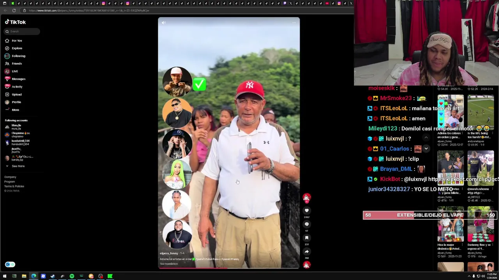Open Hice la mejor dinámica video thumbnail
This screenshot has width=499, height=280.
click(x=451, y=224)
